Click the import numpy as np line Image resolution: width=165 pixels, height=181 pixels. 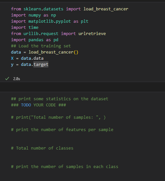33,15
